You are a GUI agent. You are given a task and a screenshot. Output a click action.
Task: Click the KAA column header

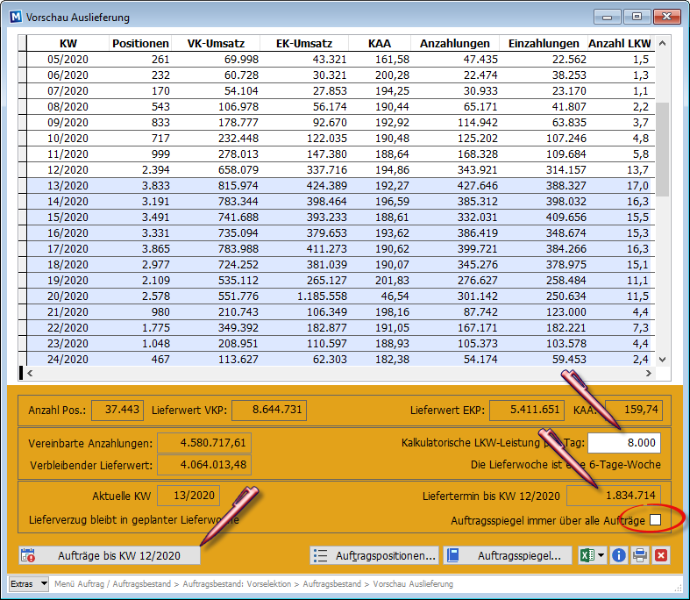(x=380, y=44)
